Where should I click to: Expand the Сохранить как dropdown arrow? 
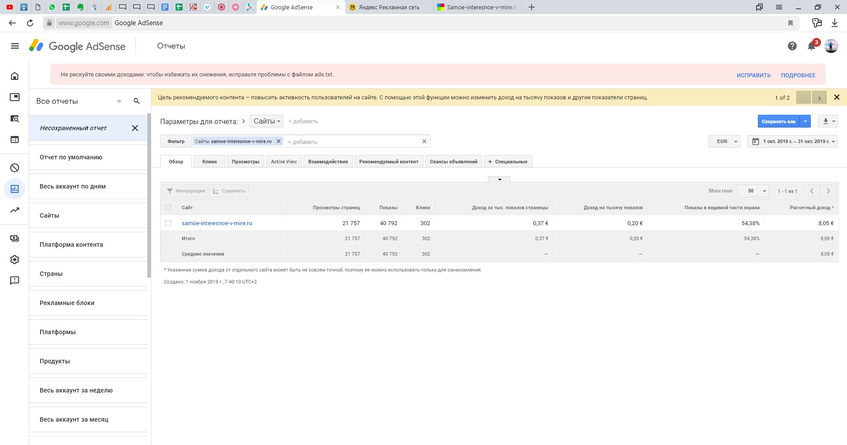click(805, 121)
